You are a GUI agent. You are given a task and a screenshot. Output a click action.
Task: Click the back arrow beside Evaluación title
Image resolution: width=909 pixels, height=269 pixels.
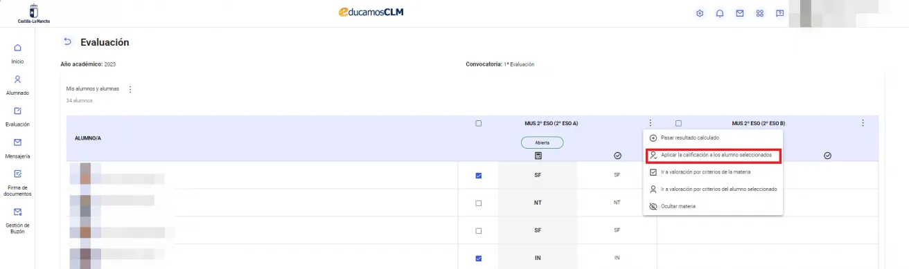[67, 42]
